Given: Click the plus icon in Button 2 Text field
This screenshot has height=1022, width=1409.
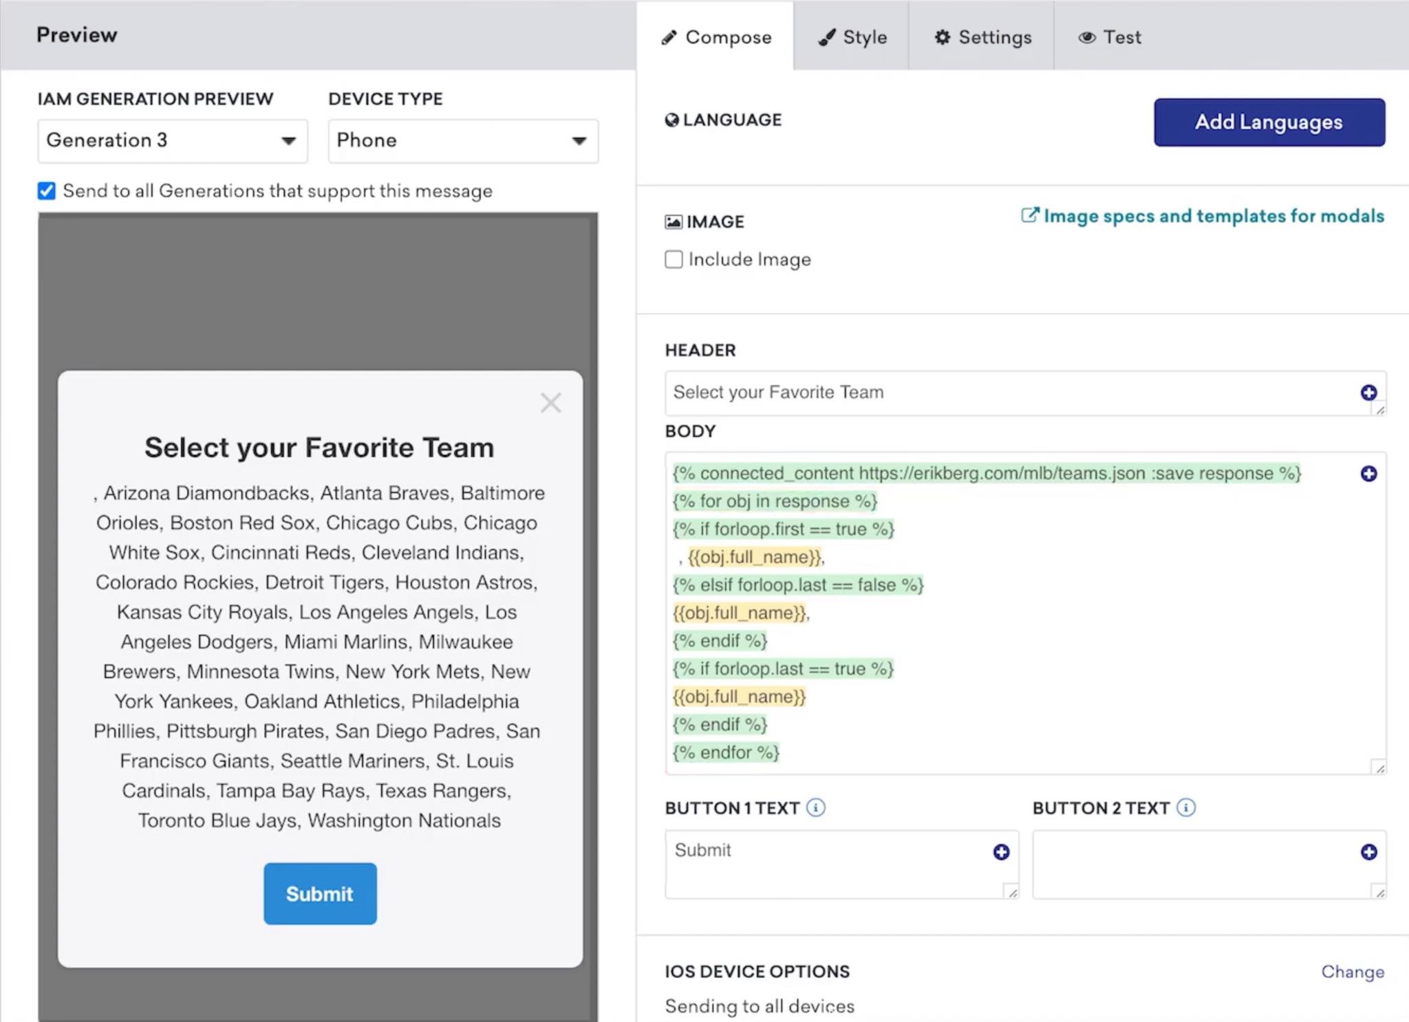Looking at the screenshot, I should [1368, 851].
